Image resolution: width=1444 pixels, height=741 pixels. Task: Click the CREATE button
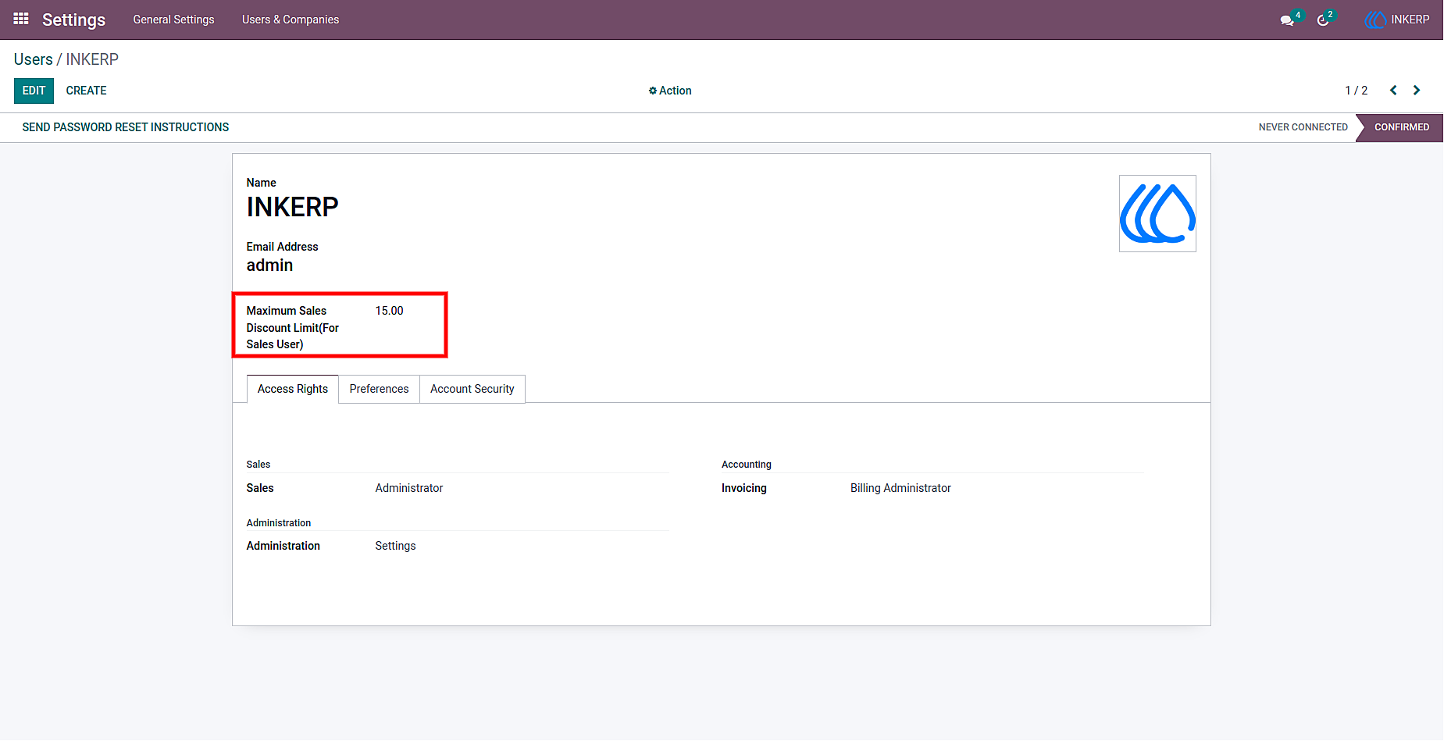click(86, 91)
